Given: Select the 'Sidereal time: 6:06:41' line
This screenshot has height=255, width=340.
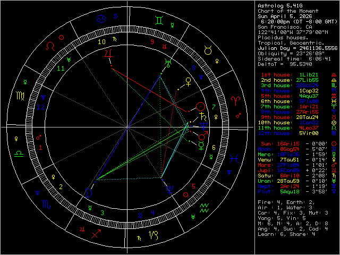Looking at the screenshot, I should point(294,59).
